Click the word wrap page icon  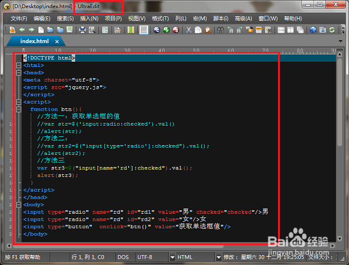pyautogui.click(x=105, y=30)
